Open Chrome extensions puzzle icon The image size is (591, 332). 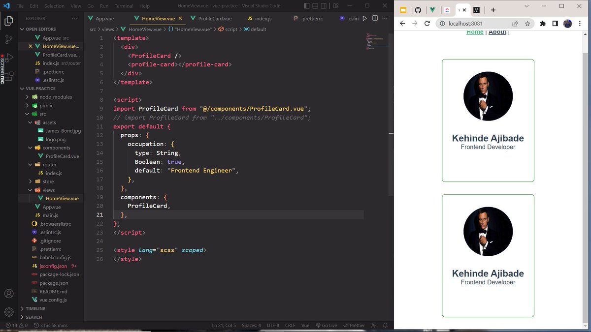pos(543,24)
